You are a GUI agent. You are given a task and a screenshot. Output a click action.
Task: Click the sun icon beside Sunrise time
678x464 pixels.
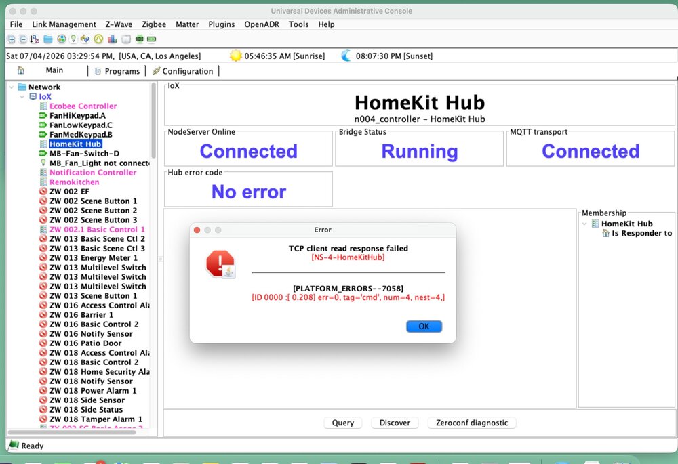click(236, 56)
